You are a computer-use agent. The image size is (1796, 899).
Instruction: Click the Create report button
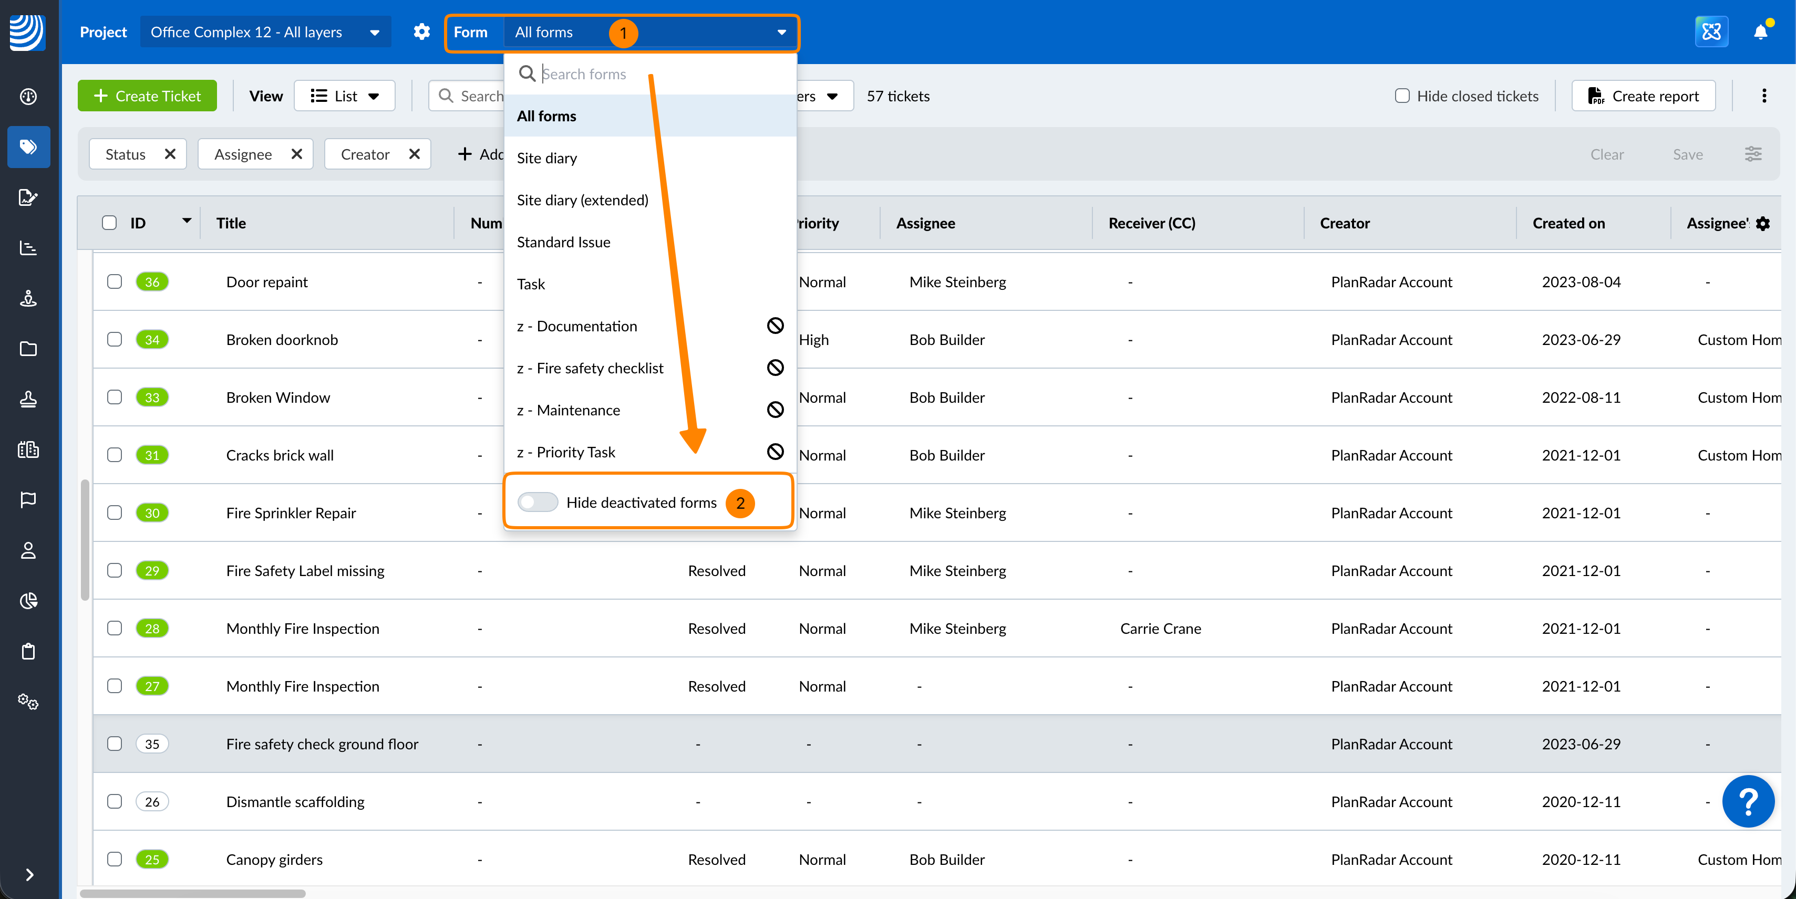tap(1643, 96)
